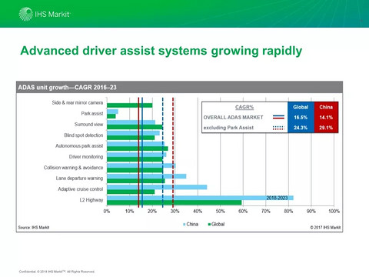Click the China legend color square
The image size is (369, 277).
click(x=184, y=225)
